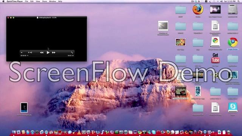Open VLC cone icon in the Dock
This screenshot has height=136, width=242.
pyautogui.click(x=79, y=132)
